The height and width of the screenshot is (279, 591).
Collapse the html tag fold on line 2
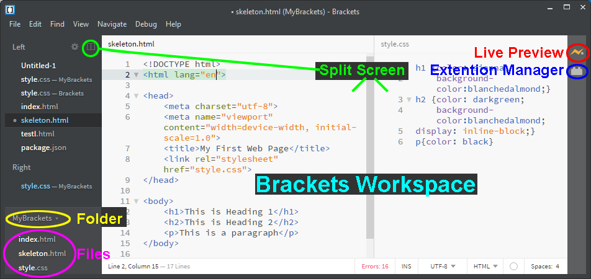[x=136, y=75]
